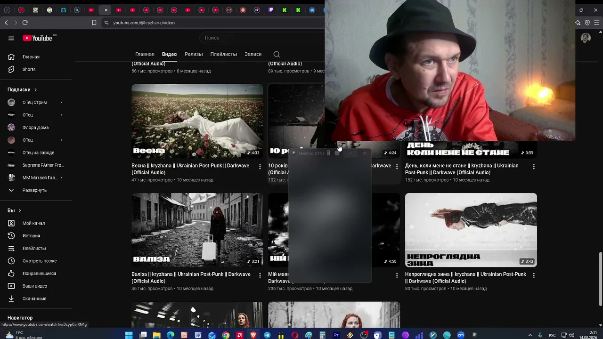Open options menu for the Весна video

[260, 167]
